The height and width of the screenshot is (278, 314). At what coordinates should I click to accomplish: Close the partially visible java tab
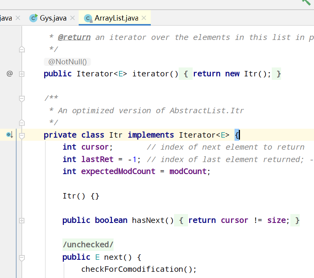(18, 18)
